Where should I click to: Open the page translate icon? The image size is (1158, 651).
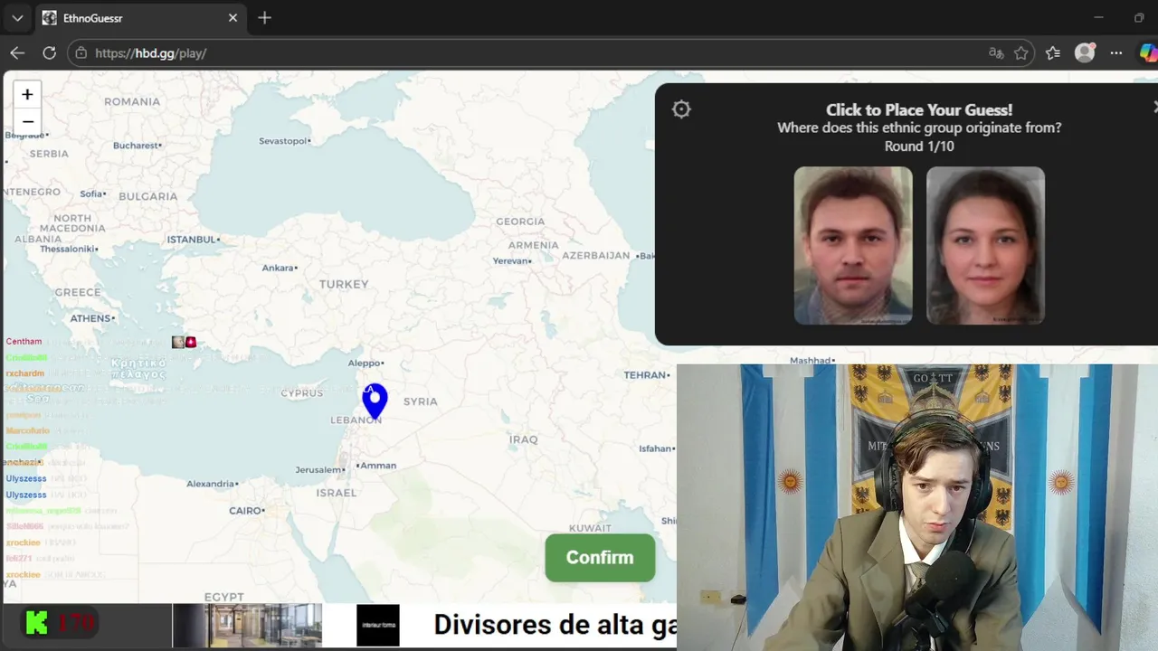click(x=996, y=53)
